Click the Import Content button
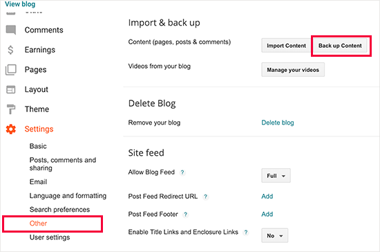Image resolution: width=380 pixels, height=252 pixels. (x=286, y=46)
